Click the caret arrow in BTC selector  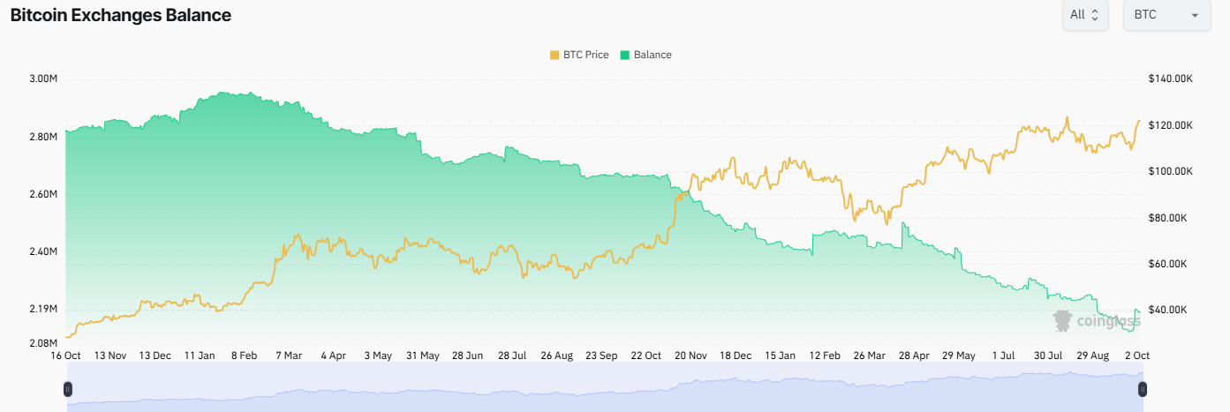pyautogui.click(x=1195, y=16)
